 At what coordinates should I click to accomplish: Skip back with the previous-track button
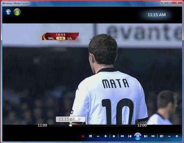click(x=130, y=136)
